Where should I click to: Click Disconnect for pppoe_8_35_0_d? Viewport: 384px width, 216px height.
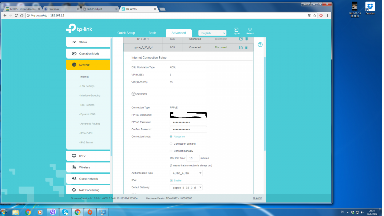[x=221, y=47]
